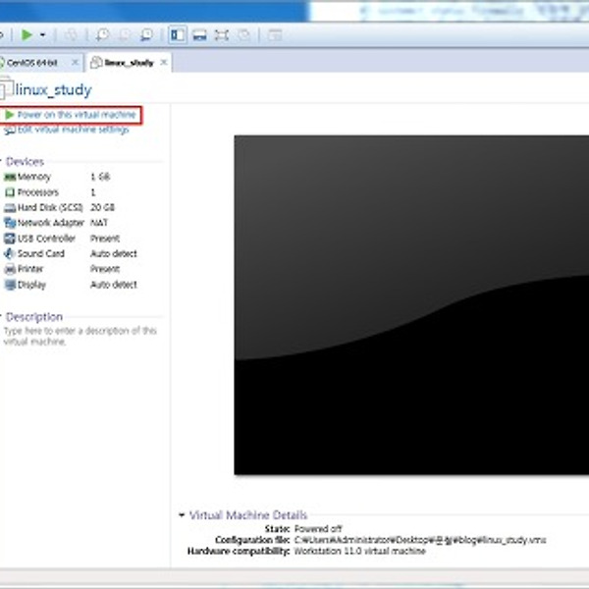Screen dimensions: 589x589
Task: Click the Sound Card device icon
Action: 10,253
